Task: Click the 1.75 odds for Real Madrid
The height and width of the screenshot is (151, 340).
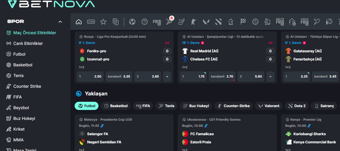Action: [193, 76]
